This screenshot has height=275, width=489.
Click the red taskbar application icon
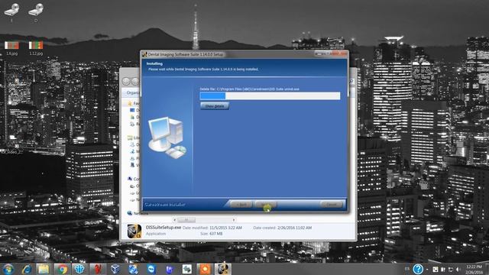tap(97, 269)
